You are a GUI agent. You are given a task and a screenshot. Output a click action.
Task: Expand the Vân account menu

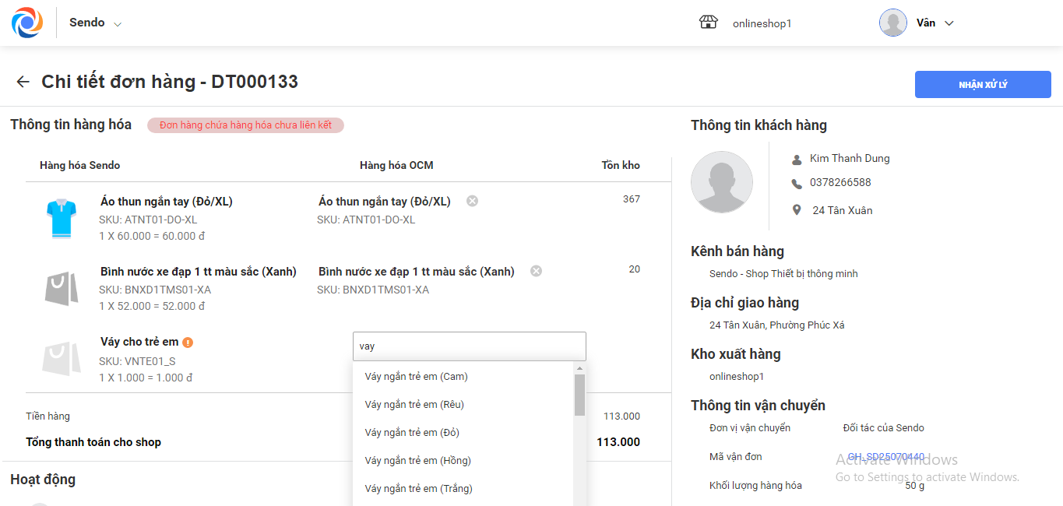point(949,23)
